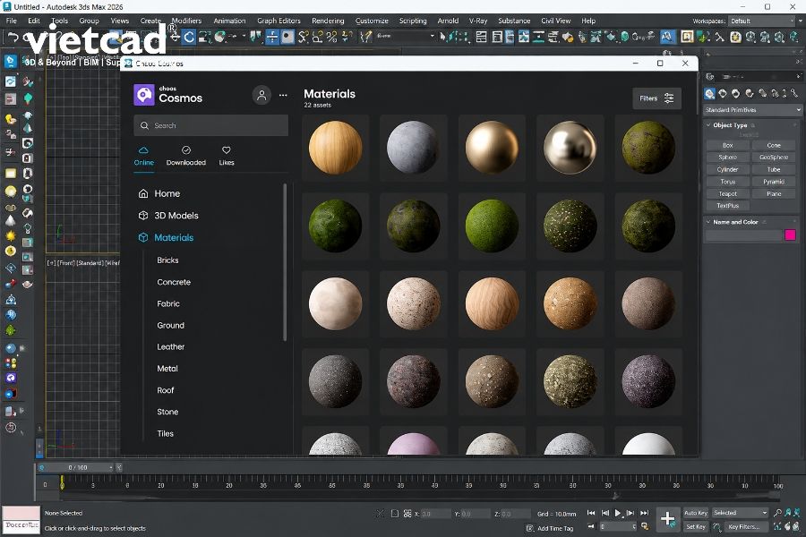Toggle the selection lock icon
The image size is (806, 537).
[x=395, y=514]
